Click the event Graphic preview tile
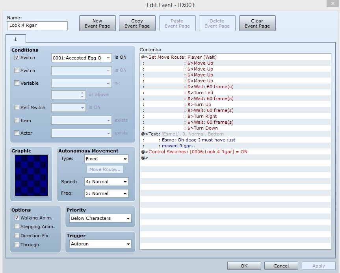This screenshot has width=340, height=273. coord(32,175)
